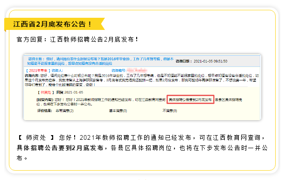This screenshot has height=180, width=285.
Task: Click the red 师资处 reply tag
Action: [46, 93]
